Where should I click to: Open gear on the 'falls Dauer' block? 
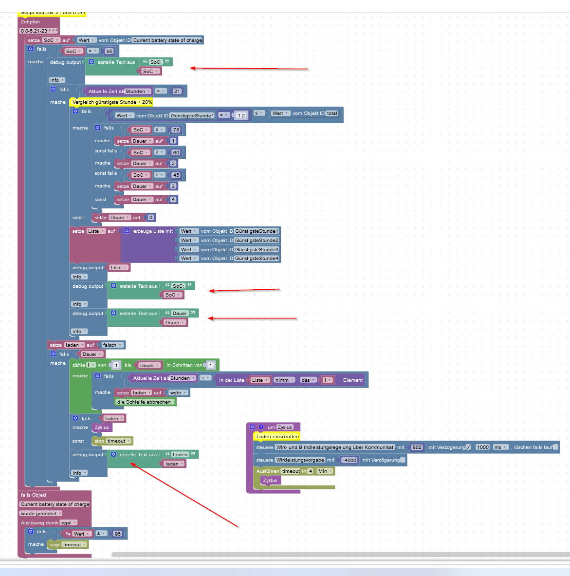(53, 354)
